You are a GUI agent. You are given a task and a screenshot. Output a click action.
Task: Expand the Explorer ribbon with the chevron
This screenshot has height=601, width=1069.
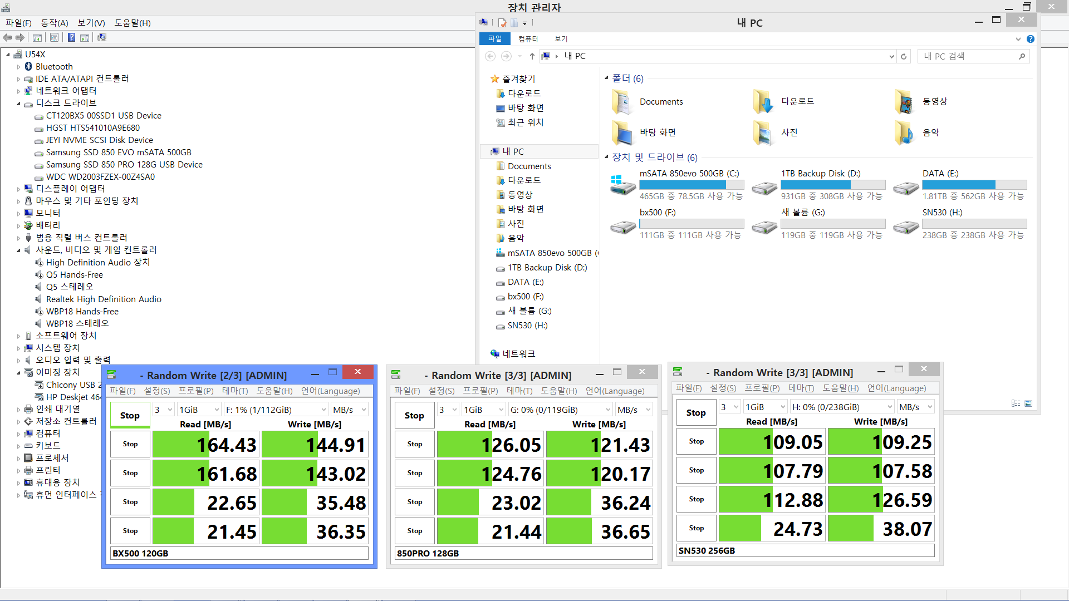click(1018, 39)
